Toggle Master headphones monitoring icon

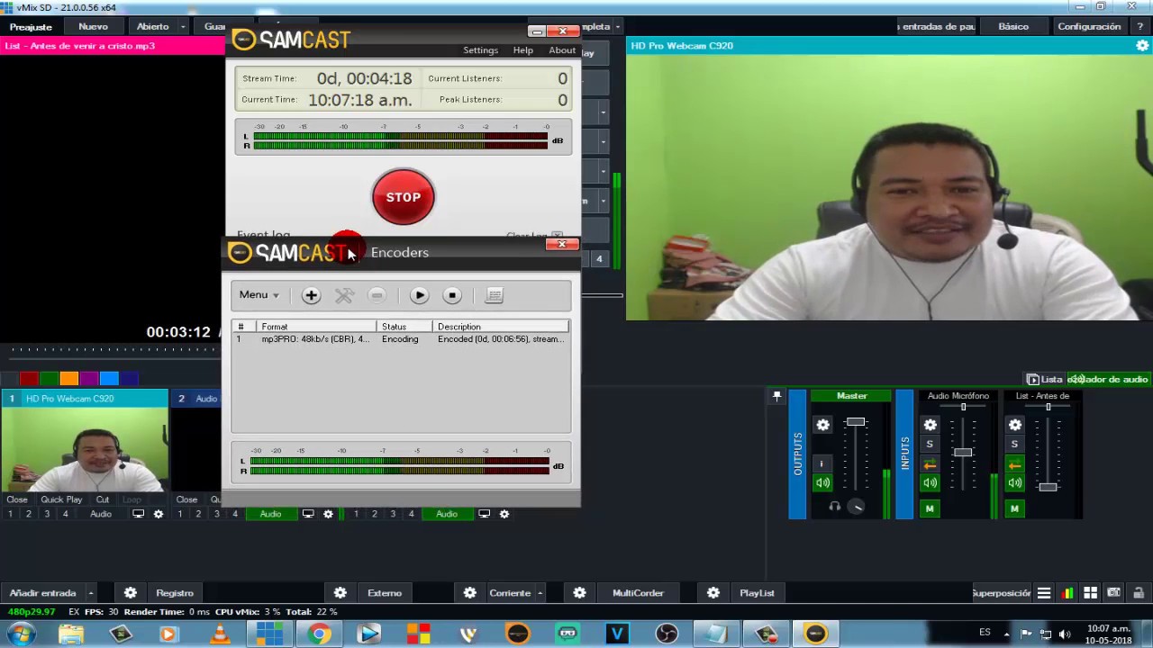pos(834,507)
